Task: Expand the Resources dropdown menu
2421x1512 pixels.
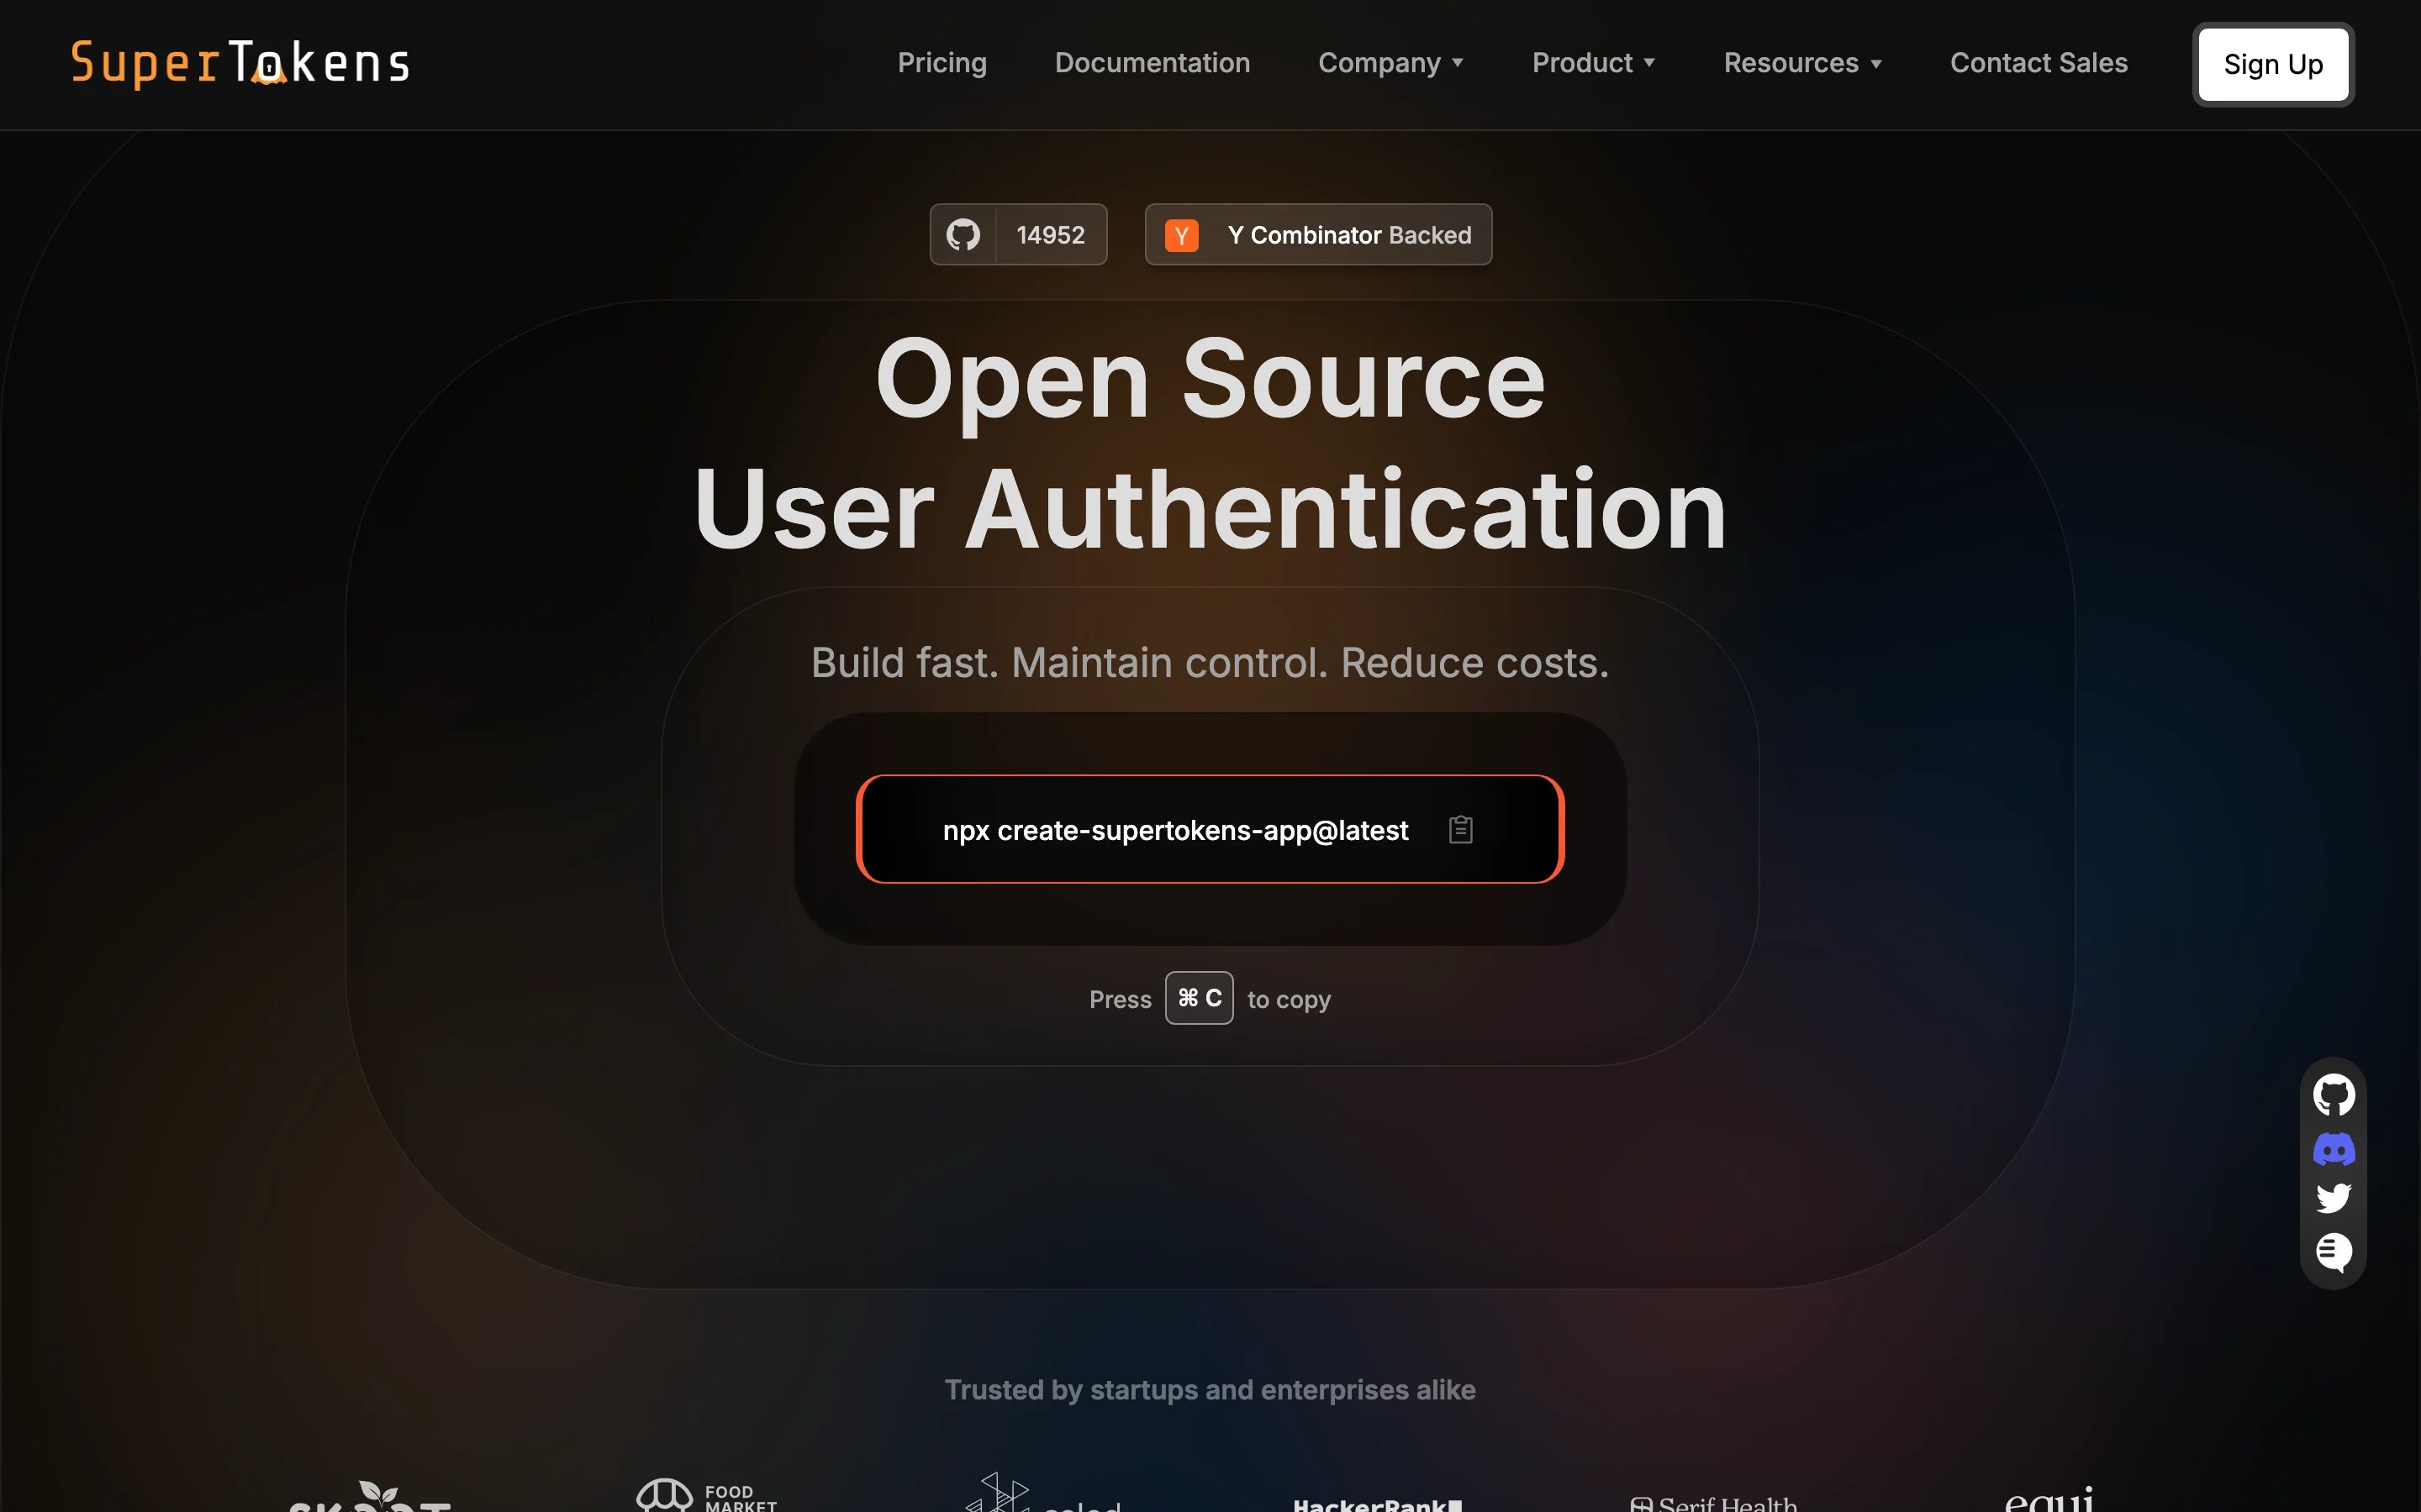Action: pyautogui.click(x=1803, y=63)
